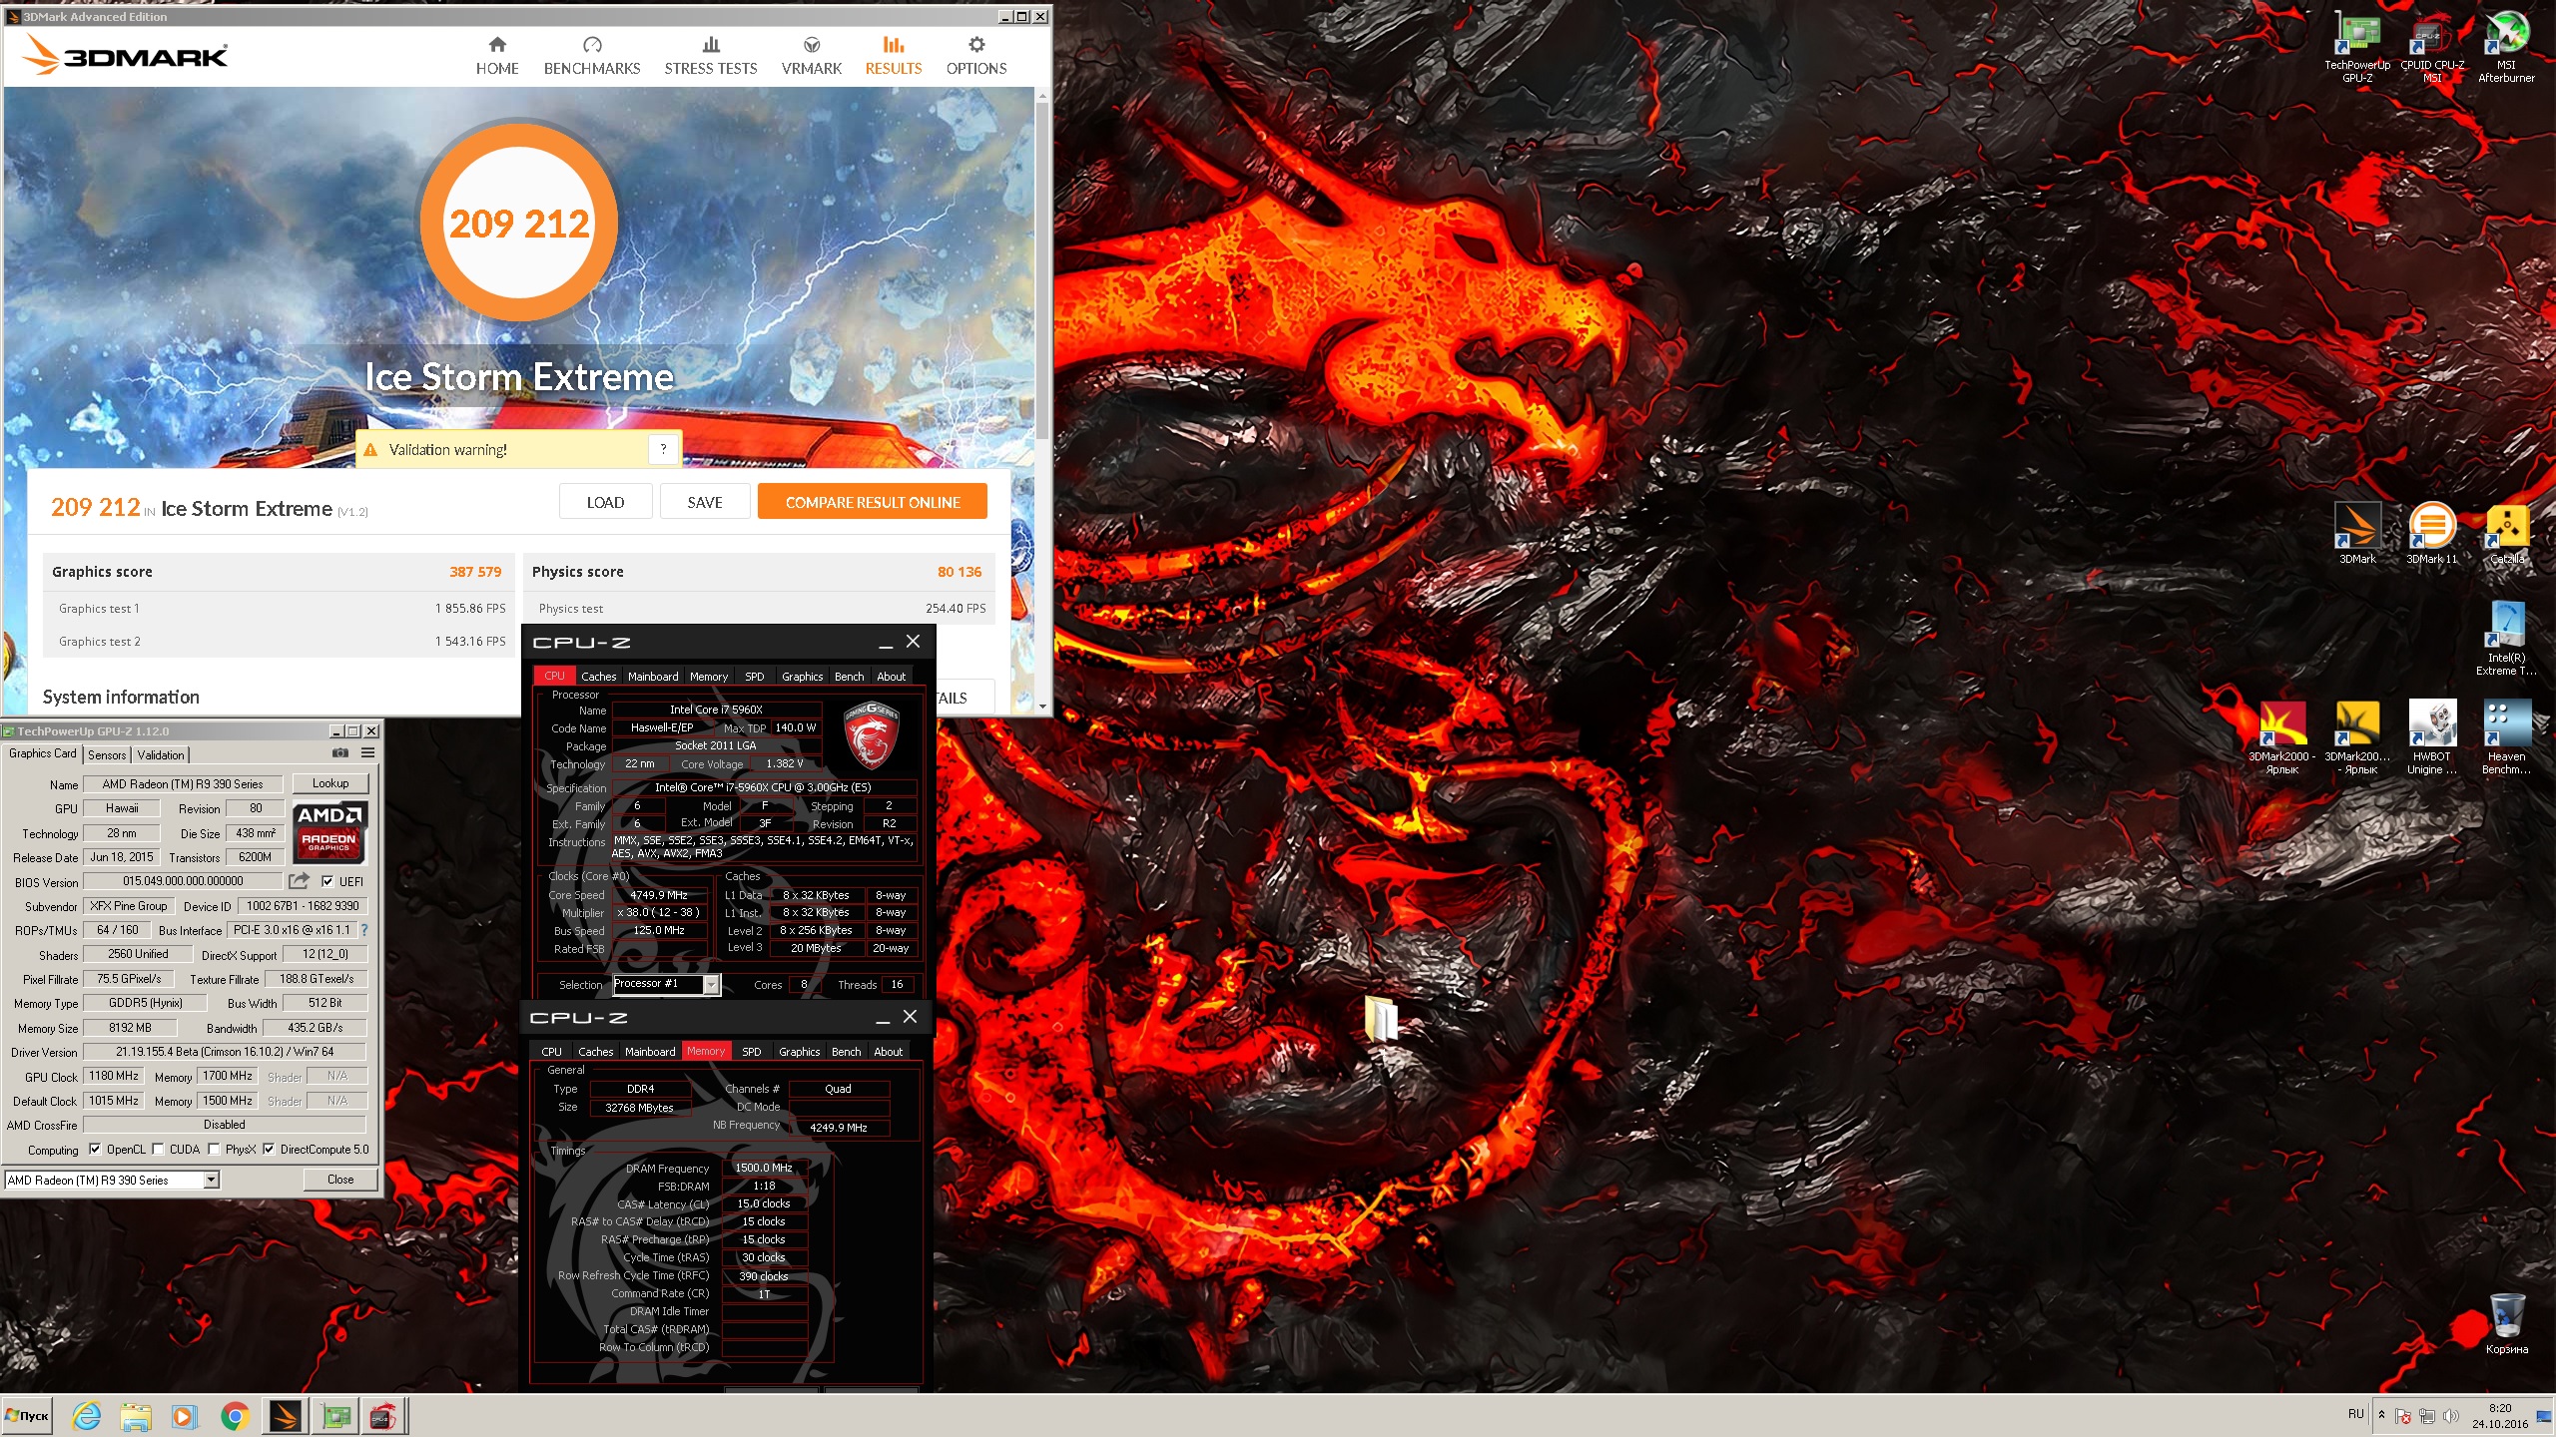Image resolution: width=2556 pixels, height=1437 pixels.
Task: Toggle DirectCompute 5.0 checkbox in GPU-Z
Action: point(269,1149)
